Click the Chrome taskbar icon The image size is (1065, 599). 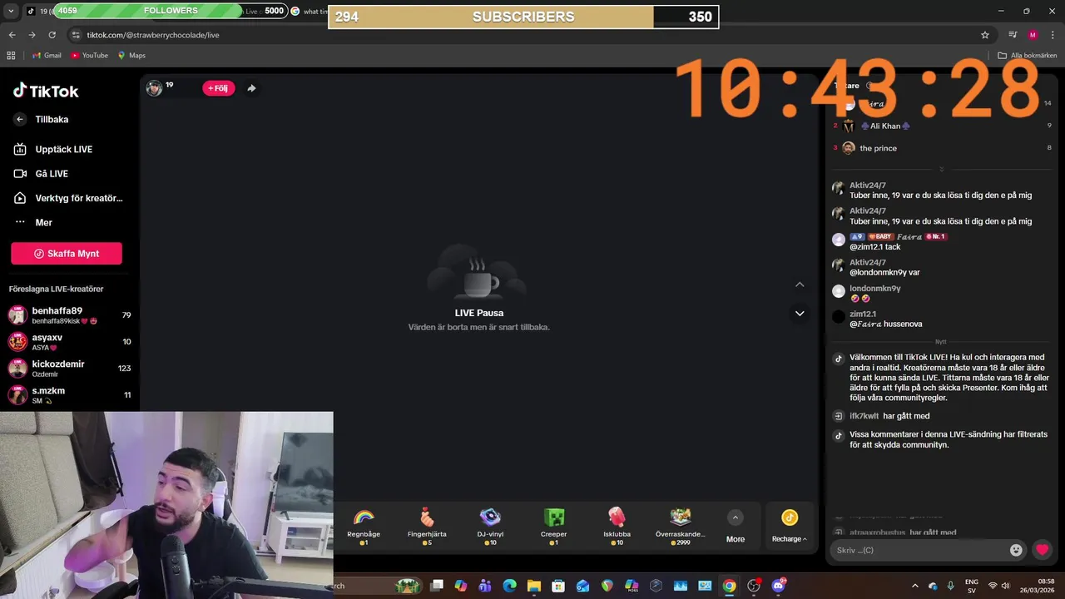point(729,586)
